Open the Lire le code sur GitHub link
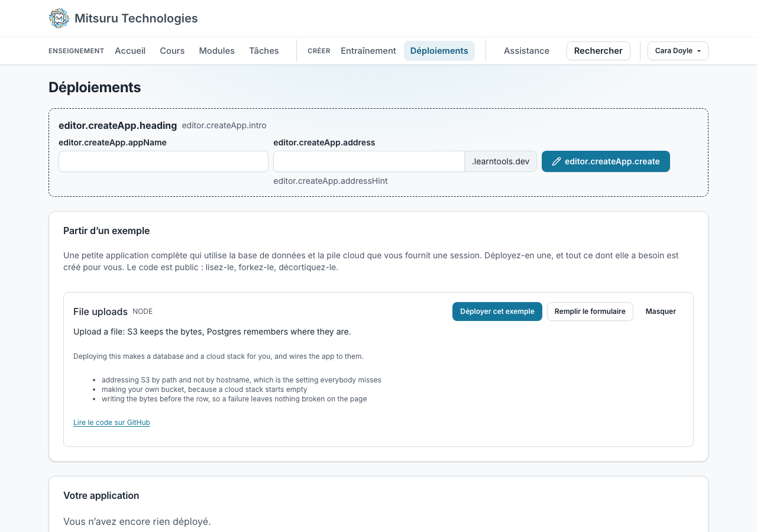 [112, 423]
